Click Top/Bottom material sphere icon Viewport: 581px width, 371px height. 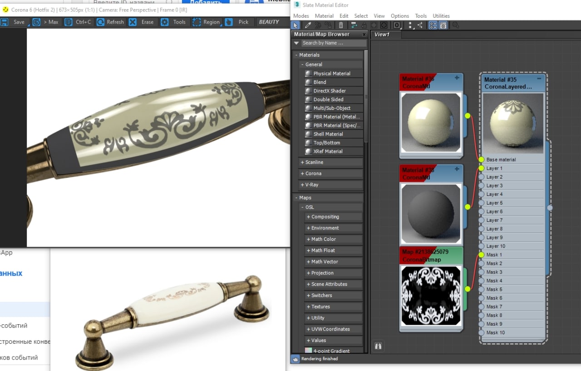[308, 143]
